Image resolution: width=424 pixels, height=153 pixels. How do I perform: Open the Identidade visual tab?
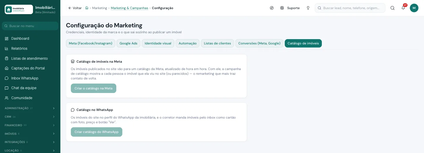[x=158, y=43]
